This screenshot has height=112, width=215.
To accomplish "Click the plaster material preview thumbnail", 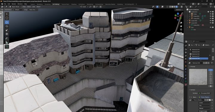I will (198, 77).
